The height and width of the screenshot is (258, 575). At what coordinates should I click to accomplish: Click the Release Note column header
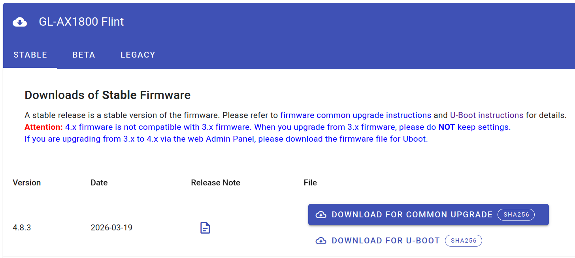tap(216, 183)
